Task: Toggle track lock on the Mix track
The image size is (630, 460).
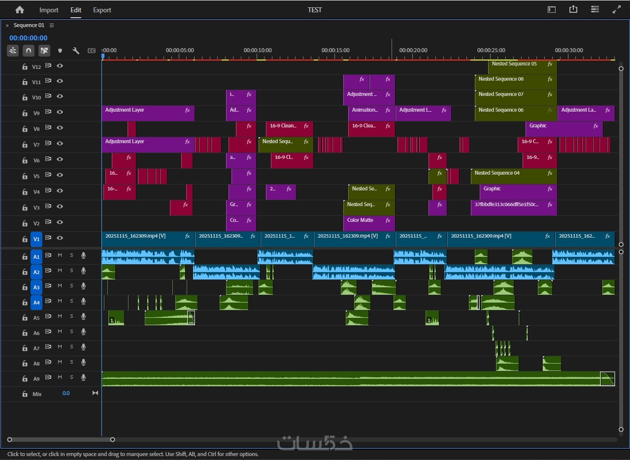Action: tap(25, 394)
